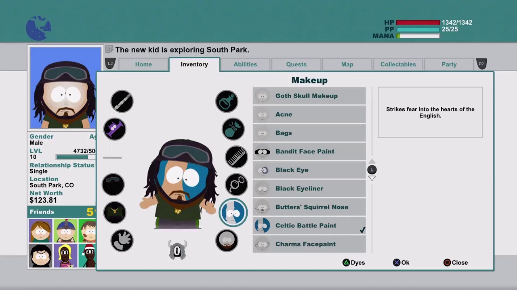Screen dimensions: 517x290
Task: Choose Bags makeup from the list
Action: click(x=309, y=133)
